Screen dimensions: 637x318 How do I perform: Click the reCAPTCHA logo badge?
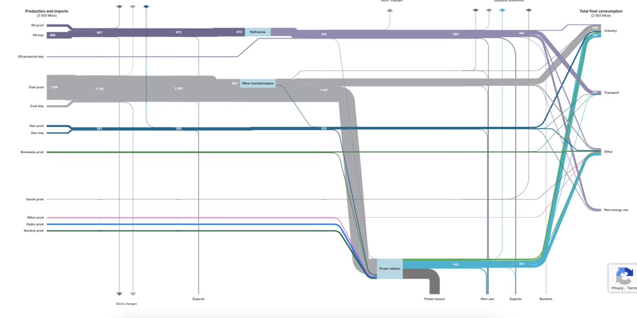click(x=624, y=276)
